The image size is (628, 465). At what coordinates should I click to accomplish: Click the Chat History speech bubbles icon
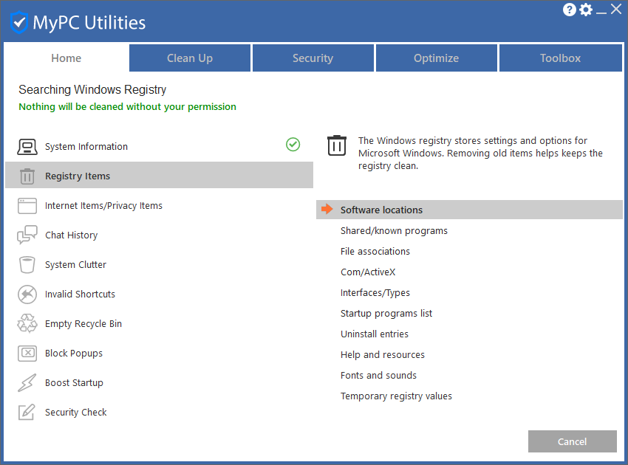(x=27, y=235)
